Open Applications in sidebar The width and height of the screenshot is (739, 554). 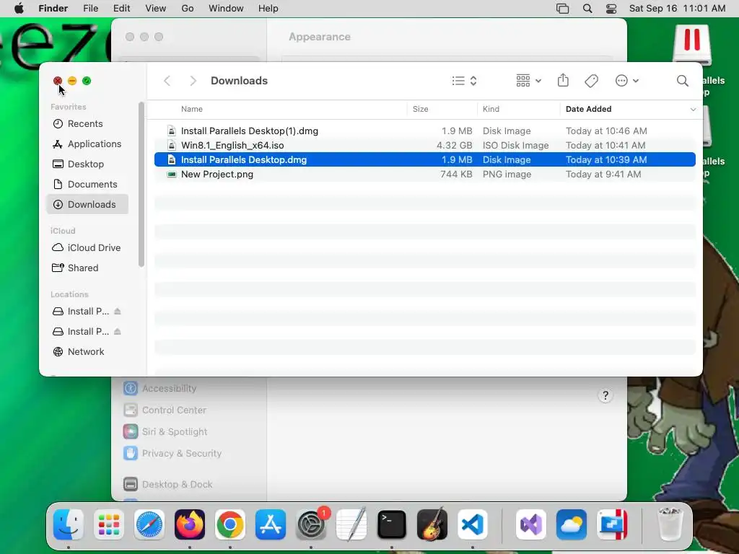tap(87, 144)
